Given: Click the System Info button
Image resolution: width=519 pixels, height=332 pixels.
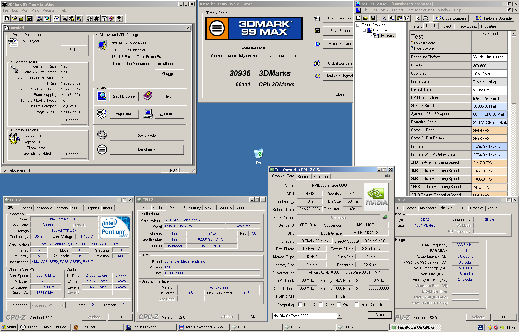Looking at the screenshot, I should tap(169, 114).
